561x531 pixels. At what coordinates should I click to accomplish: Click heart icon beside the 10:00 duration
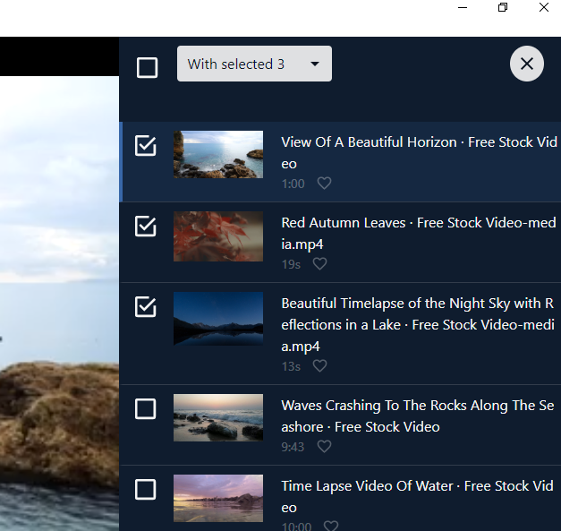(x=330, y=526)
